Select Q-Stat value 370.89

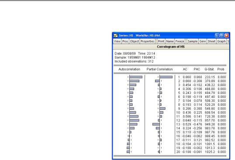(210, 81)
